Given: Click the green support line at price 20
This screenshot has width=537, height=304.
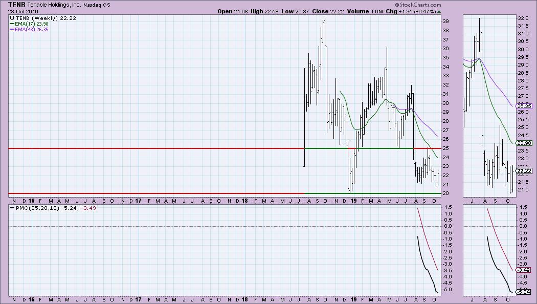Looking at the screenshot, I should [x=373, y=193].
